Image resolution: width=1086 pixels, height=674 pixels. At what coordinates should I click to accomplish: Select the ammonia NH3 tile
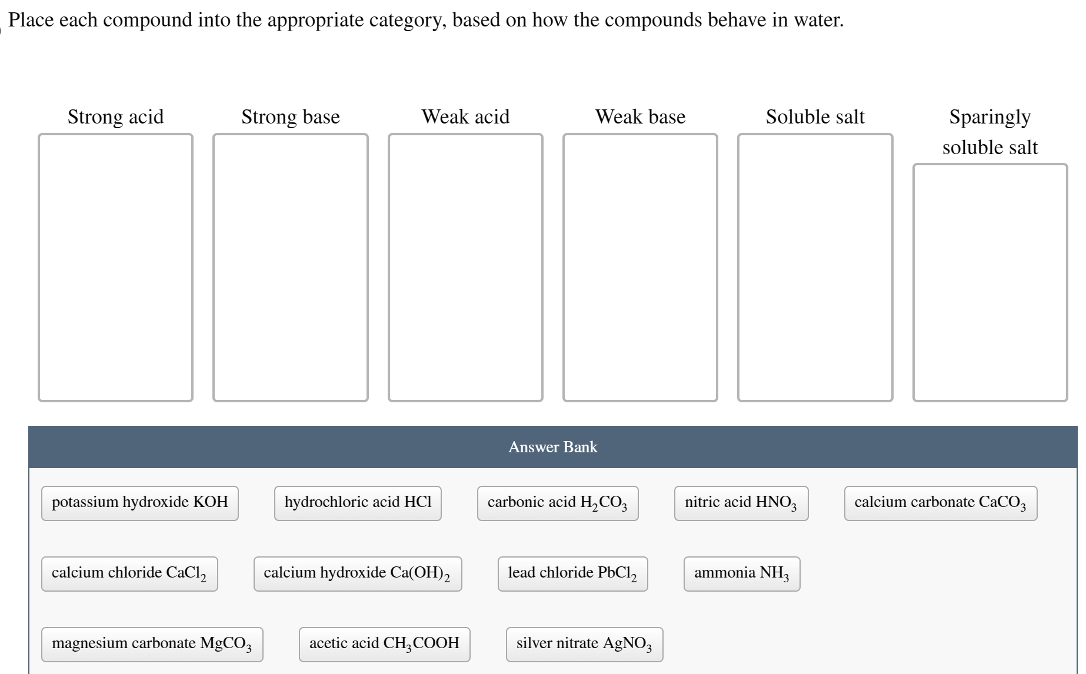[x=741, y=573]
